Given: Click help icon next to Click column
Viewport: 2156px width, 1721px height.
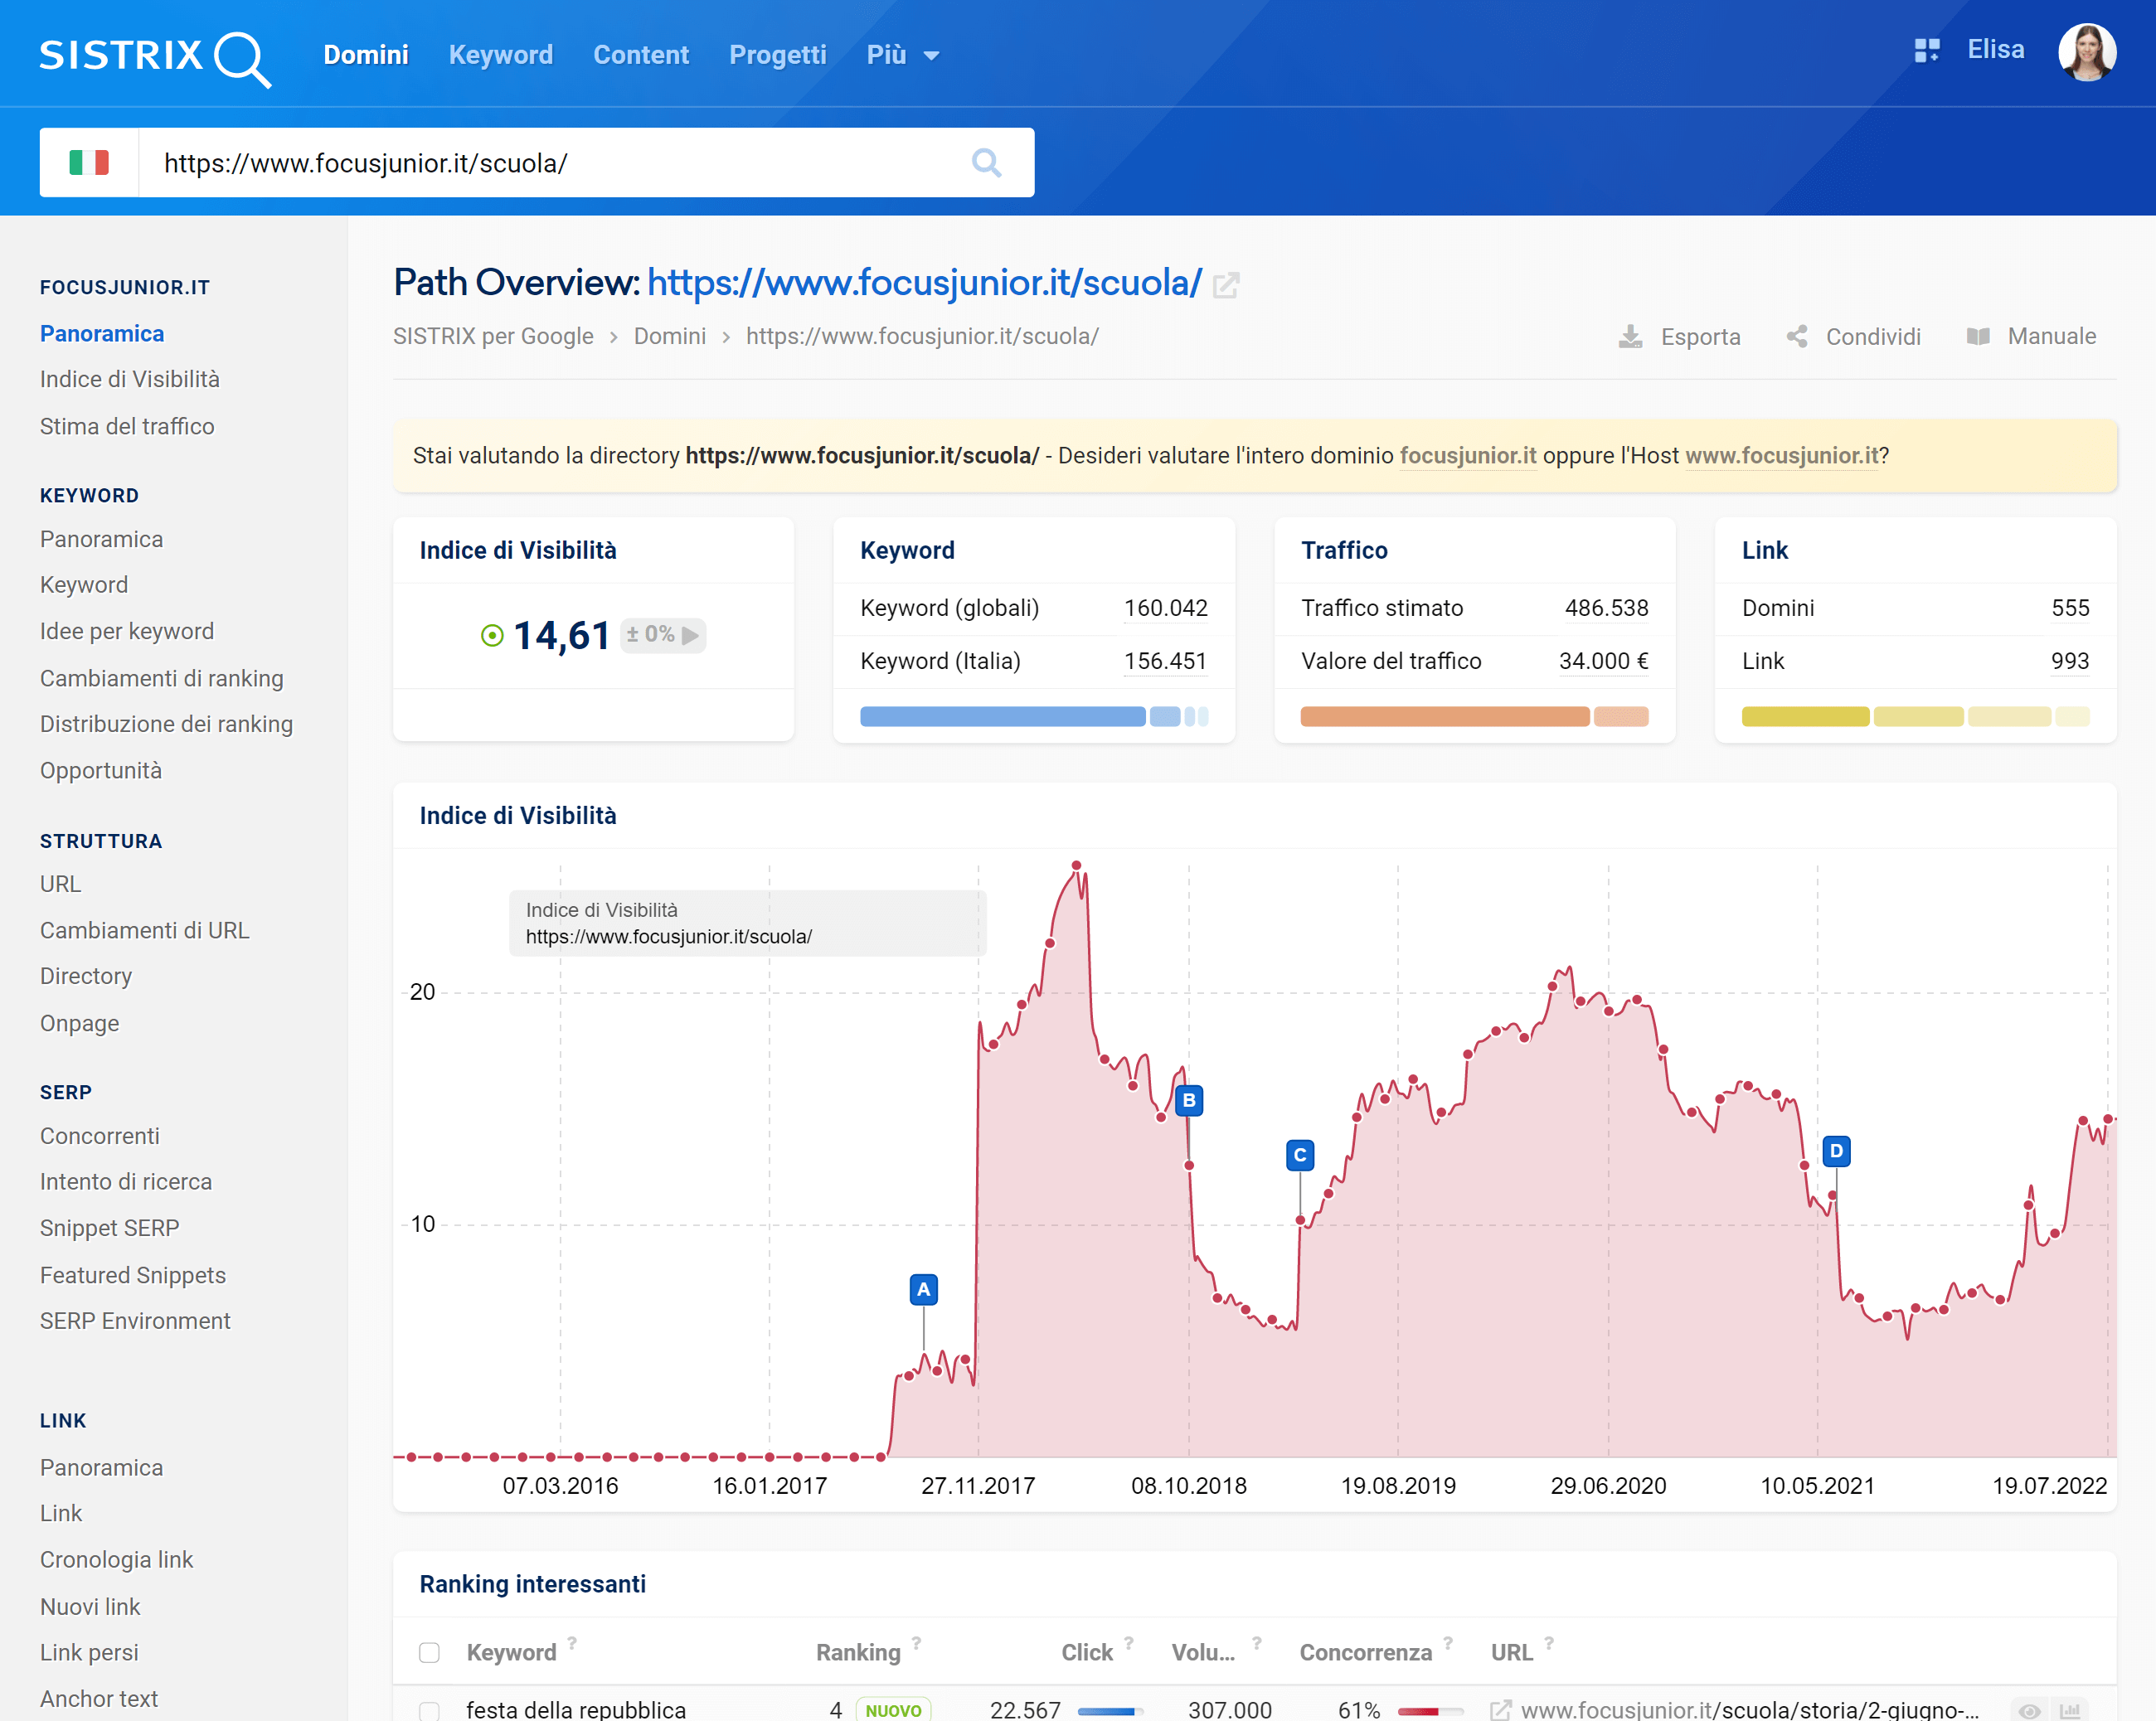Looking at the screenshot, I should point(1128,1642).
